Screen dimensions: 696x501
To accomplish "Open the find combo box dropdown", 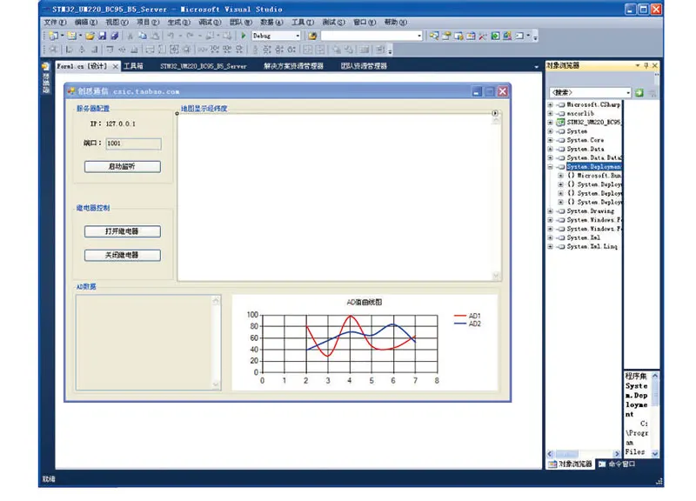I will coord(419,36).
